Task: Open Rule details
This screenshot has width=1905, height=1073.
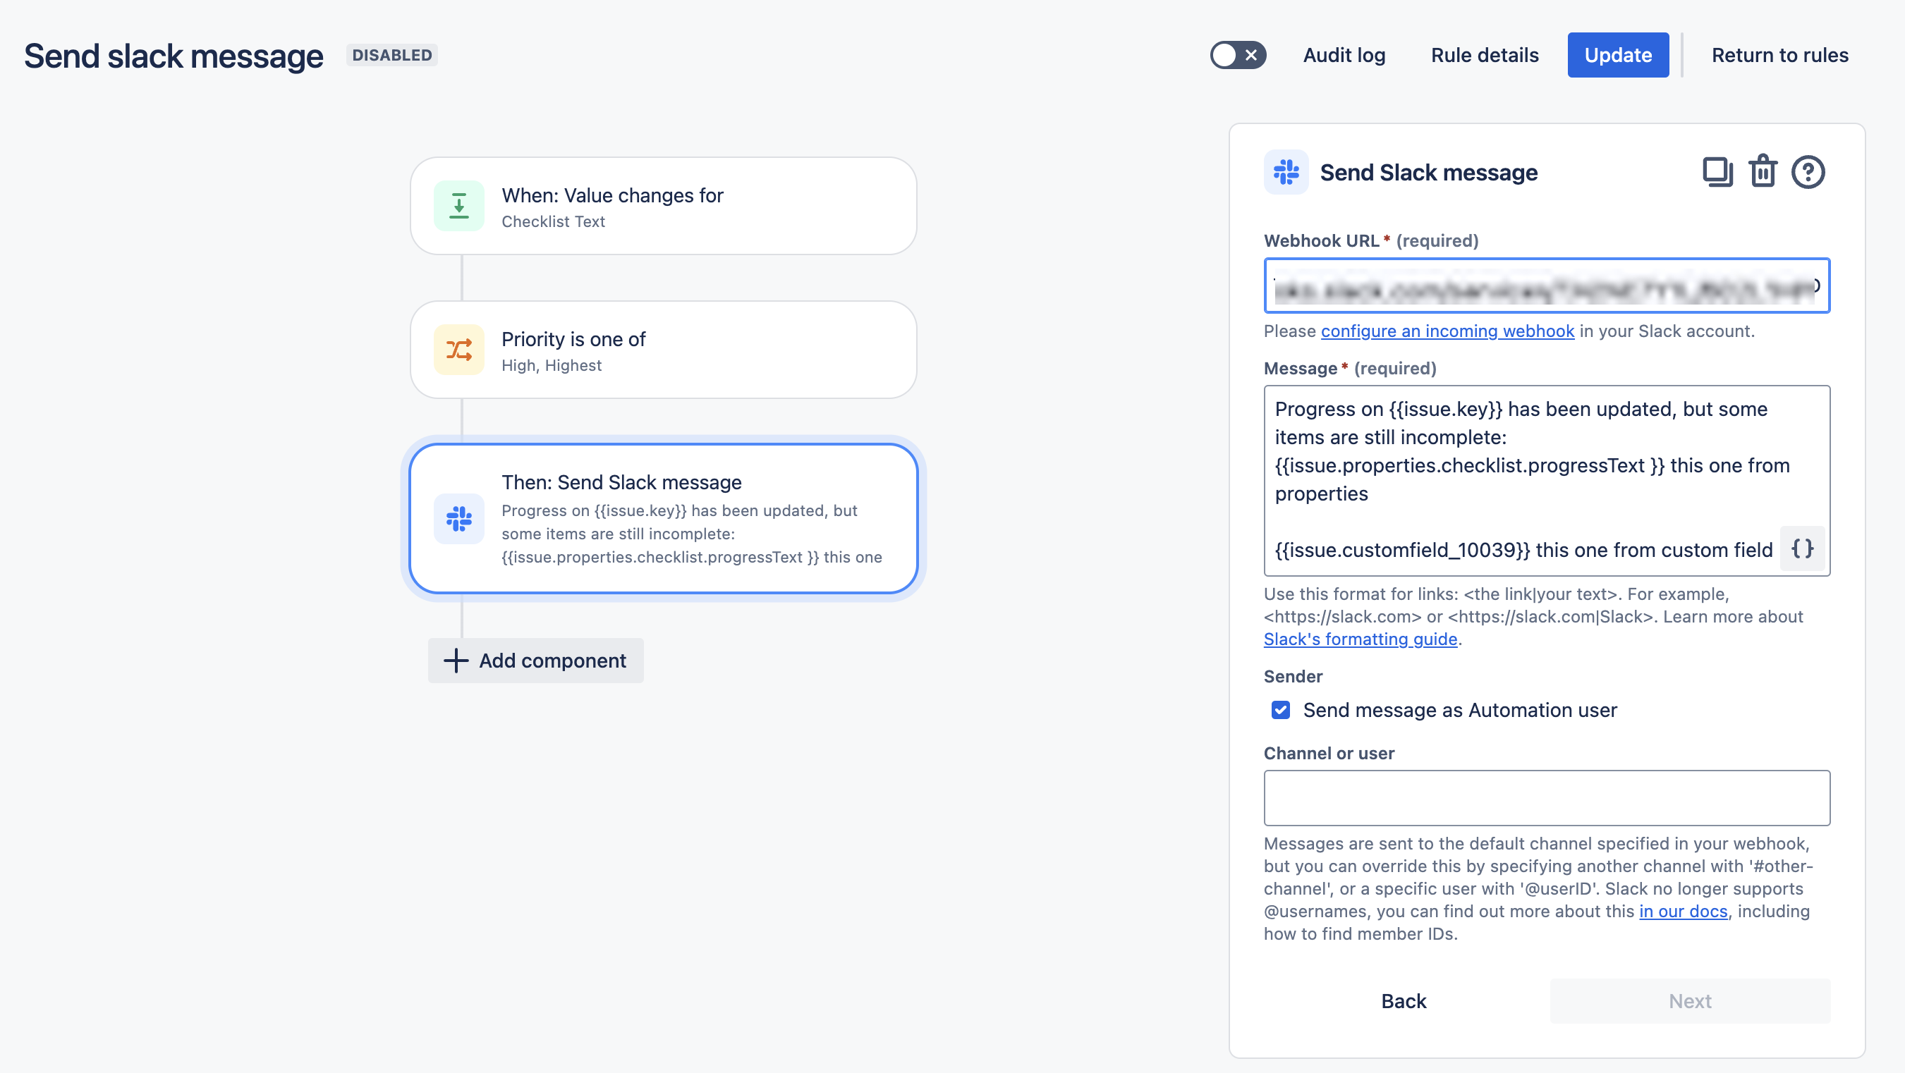Action: point(1484,55)
